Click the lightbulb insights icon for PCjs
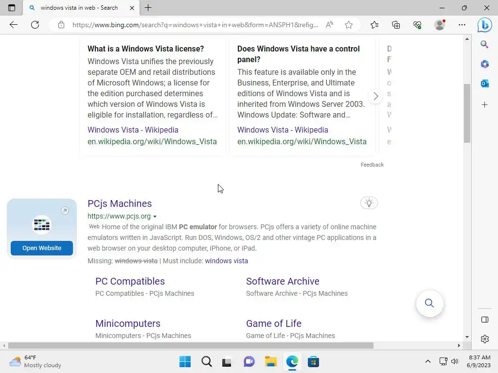Screen dimensions: 498x373 [x=369, y=203]
